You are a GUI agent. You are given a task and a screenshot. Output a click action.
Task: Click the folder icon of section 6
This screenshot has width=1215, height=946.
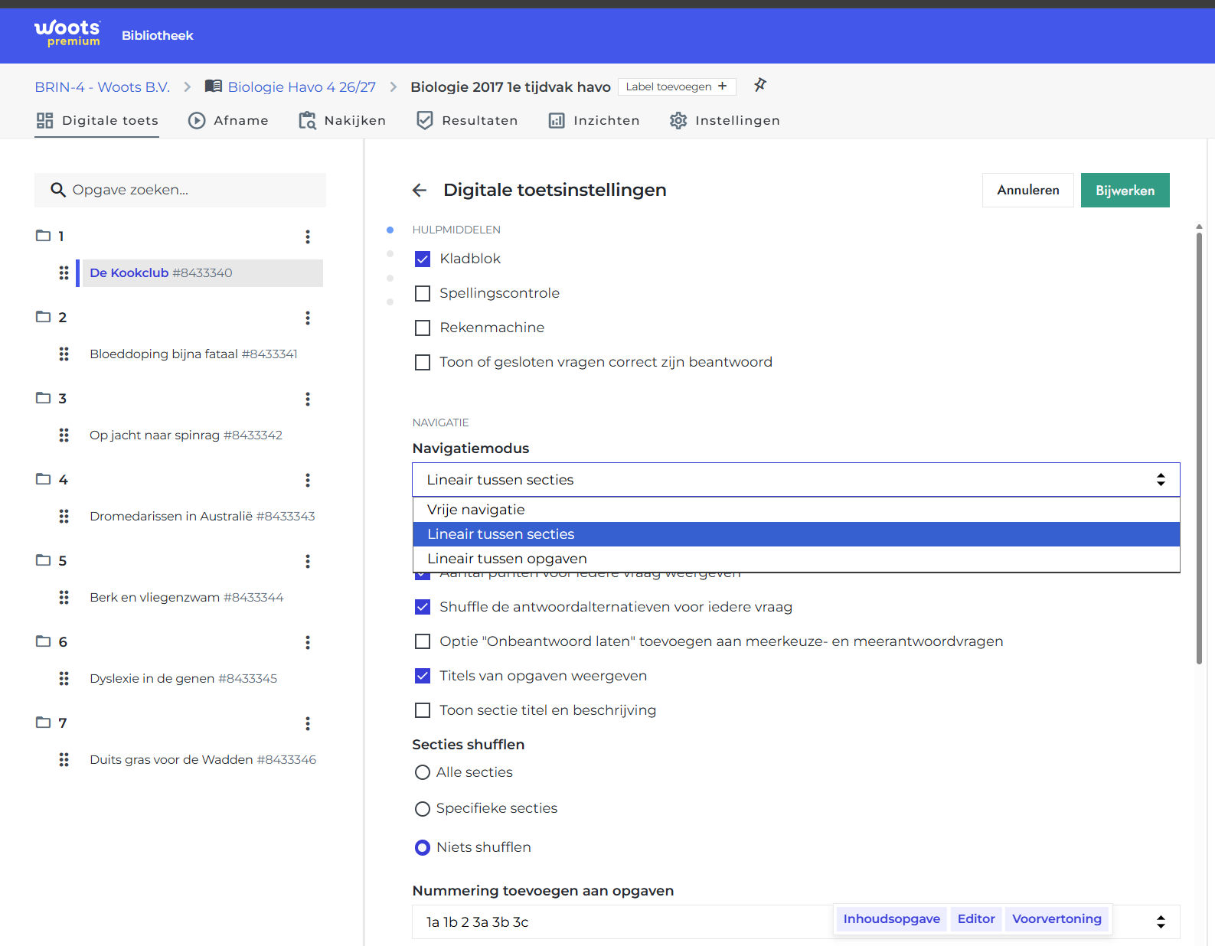tap(43, 641)
